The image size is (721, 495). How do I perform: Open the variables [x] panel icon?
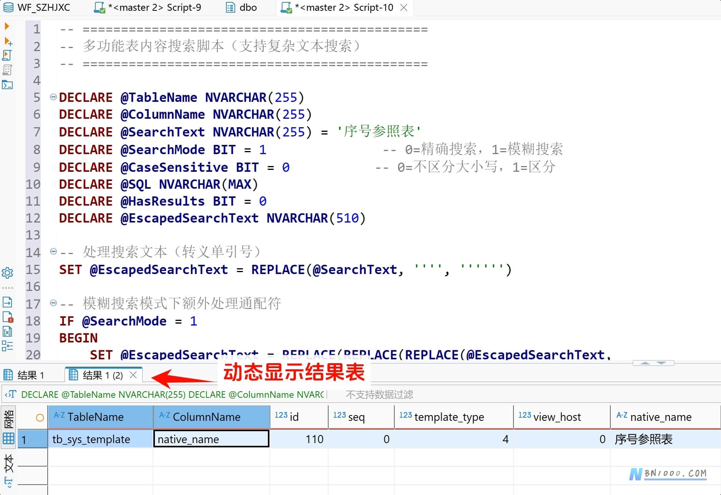(7, 331)
